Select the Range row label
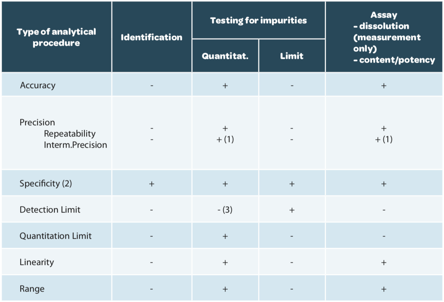The height and width of the screenshot is (302, 444). pos(32,289)
